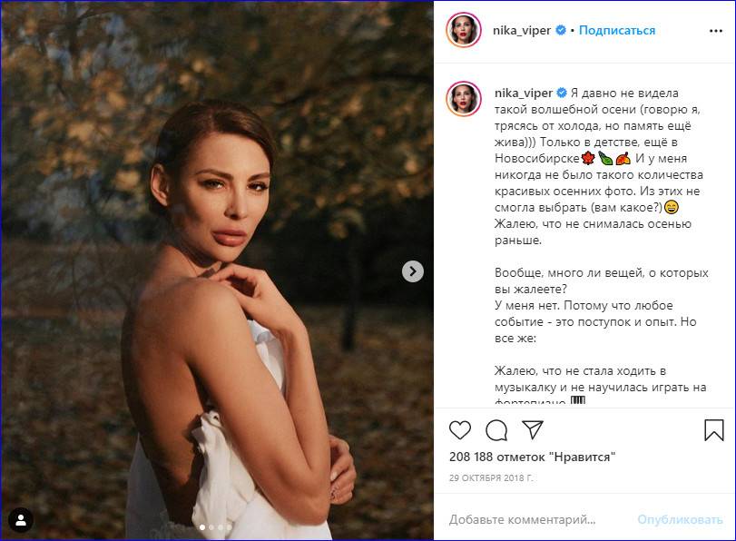Open comments via speech bubble icon
Image resolution: width=736 pixels, height=541 pixels.
point(496,430)
